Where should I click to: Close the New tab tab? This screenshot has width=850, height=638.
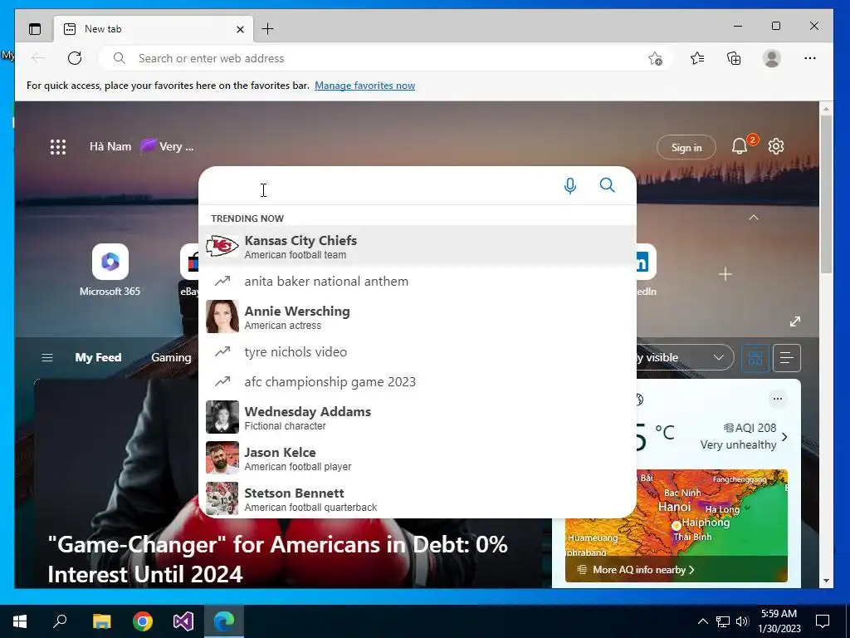point(240,29)
